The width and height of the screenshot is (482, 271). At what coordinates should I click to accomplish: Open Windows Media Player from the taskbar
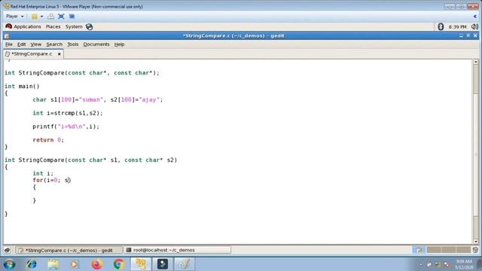point(75,264)
